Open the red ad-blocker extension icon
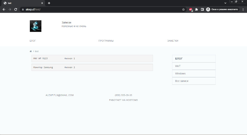The width and height of the screenshot is (247, 135). pyautogui.click(x=191, y=10)
